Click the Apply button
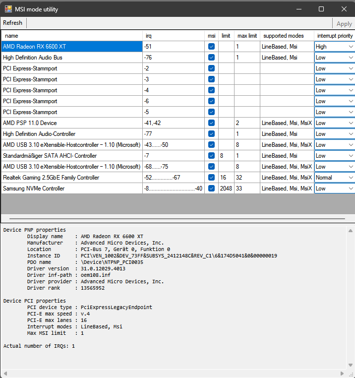The image size is (355, 378). [x=344, y=24]
